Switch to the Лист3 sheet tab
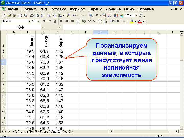The width and height of the screenshot is (184, 138). pos(67,132)
